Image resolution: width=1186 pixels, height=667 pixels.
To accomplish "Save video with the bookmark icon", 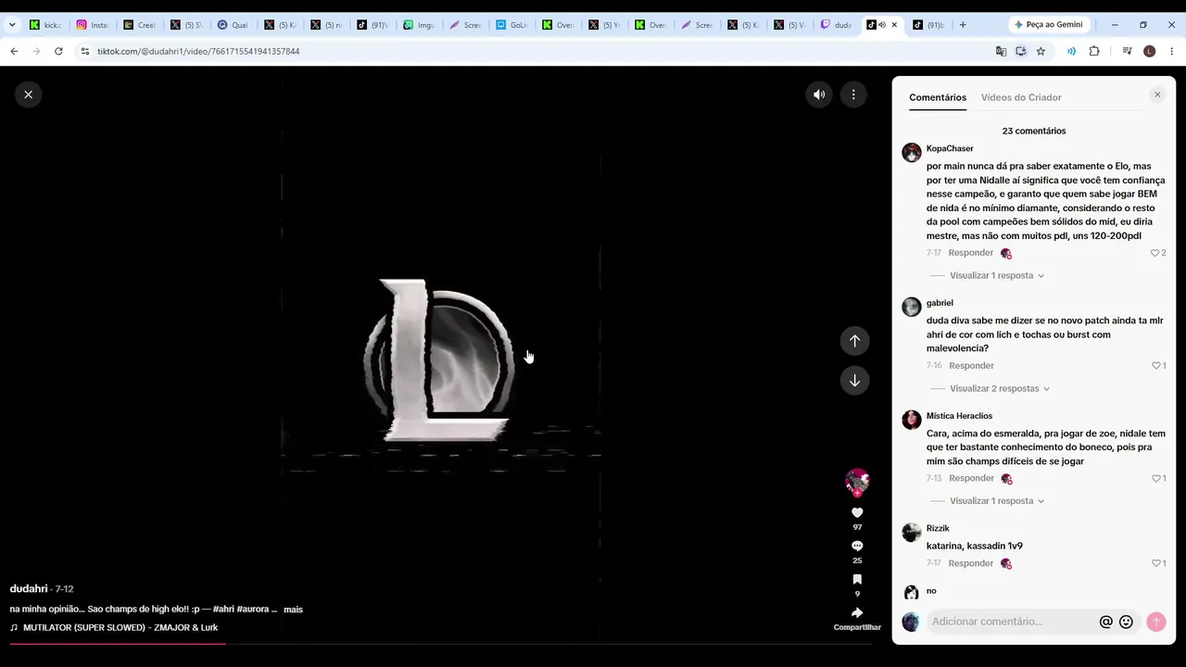I will pyautogui.click(x=857, y=580).
